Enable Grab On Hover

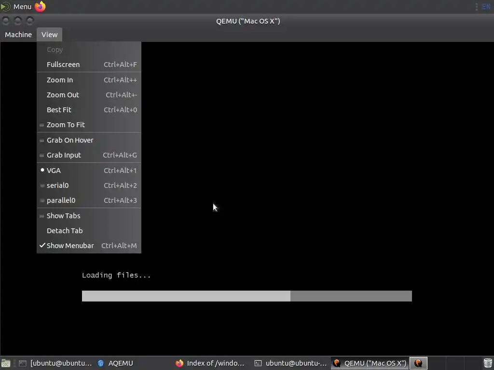(89, 140)
